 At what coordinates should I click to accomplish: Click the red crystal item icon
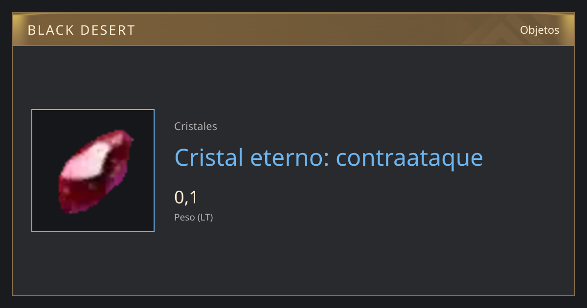click(96, 171)
